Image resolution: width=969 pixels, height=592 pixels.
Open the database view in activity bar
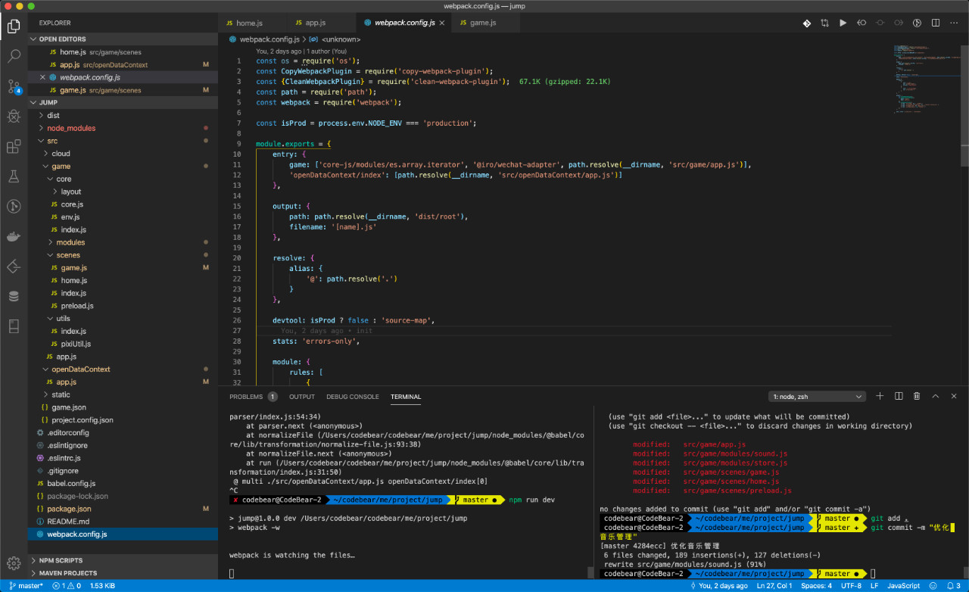tap(14, 296)
